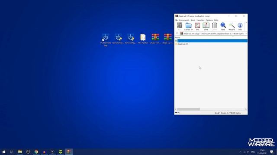Open the Windows Start menu
The height and width of the screenshot is (155, 277).
click(4, 152)
